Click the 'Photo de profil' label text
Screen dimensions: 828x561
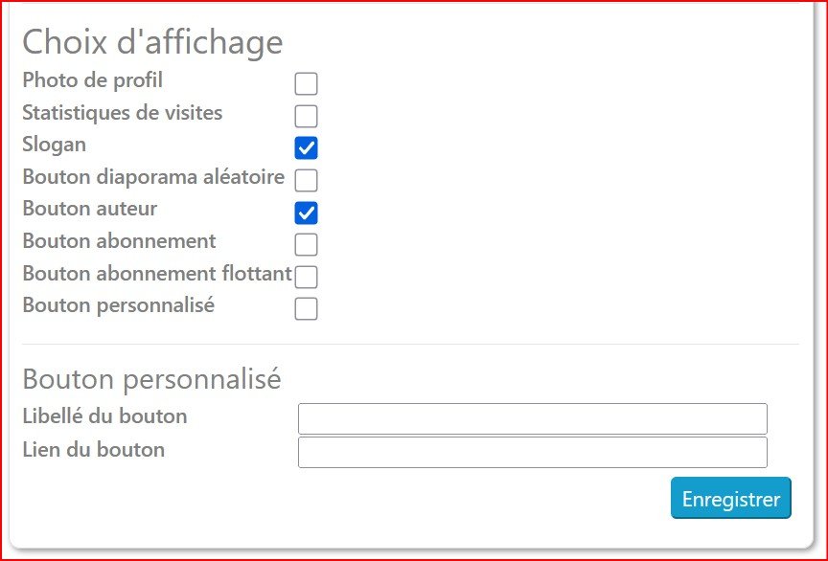92,80
